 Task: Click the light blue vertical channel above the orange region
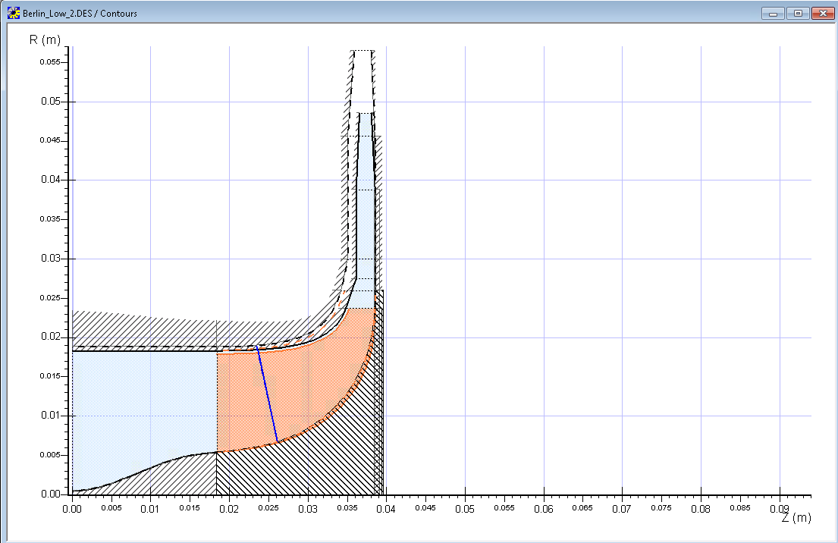pos(366,228)
